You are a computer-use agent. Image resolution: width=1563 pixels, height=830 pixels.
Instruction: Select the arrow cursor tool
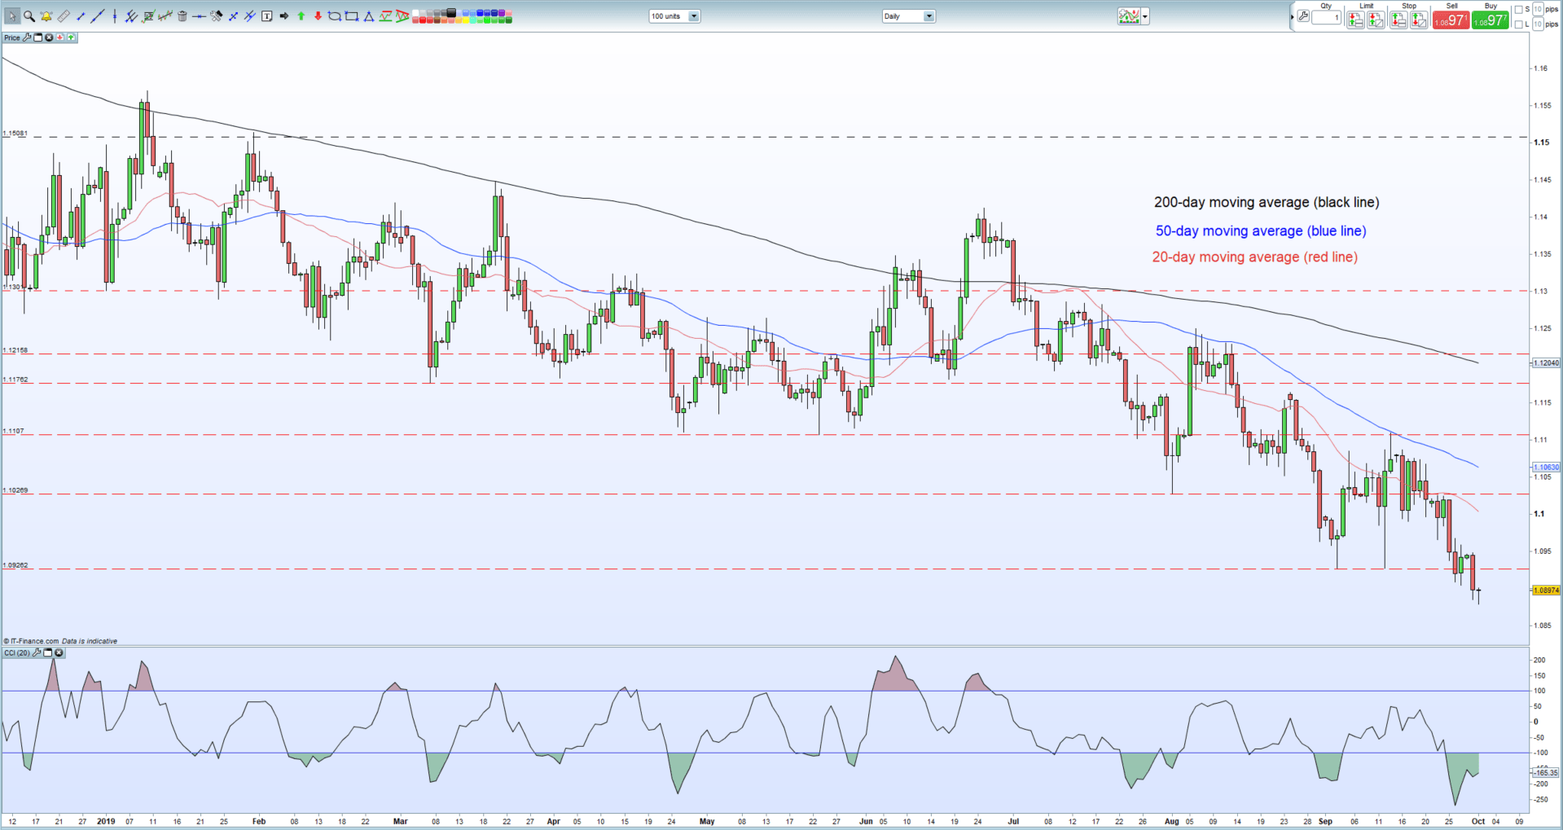pos(12,16)
